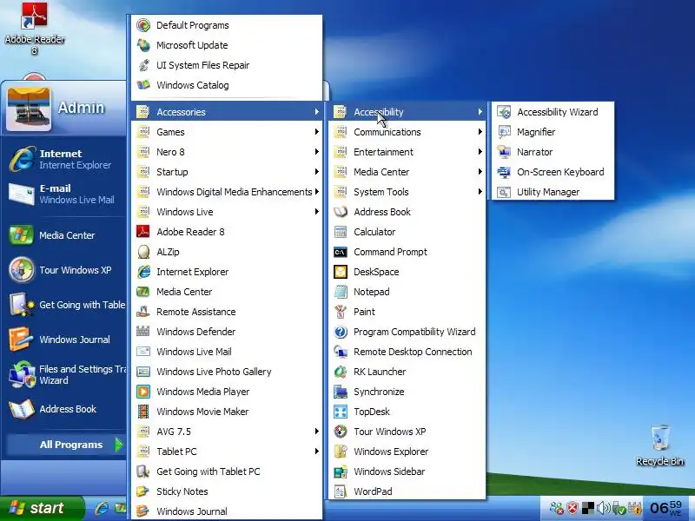Click the start button
Image resolution: width=695 pixels, height=521 pixels.
pos(41,508)
